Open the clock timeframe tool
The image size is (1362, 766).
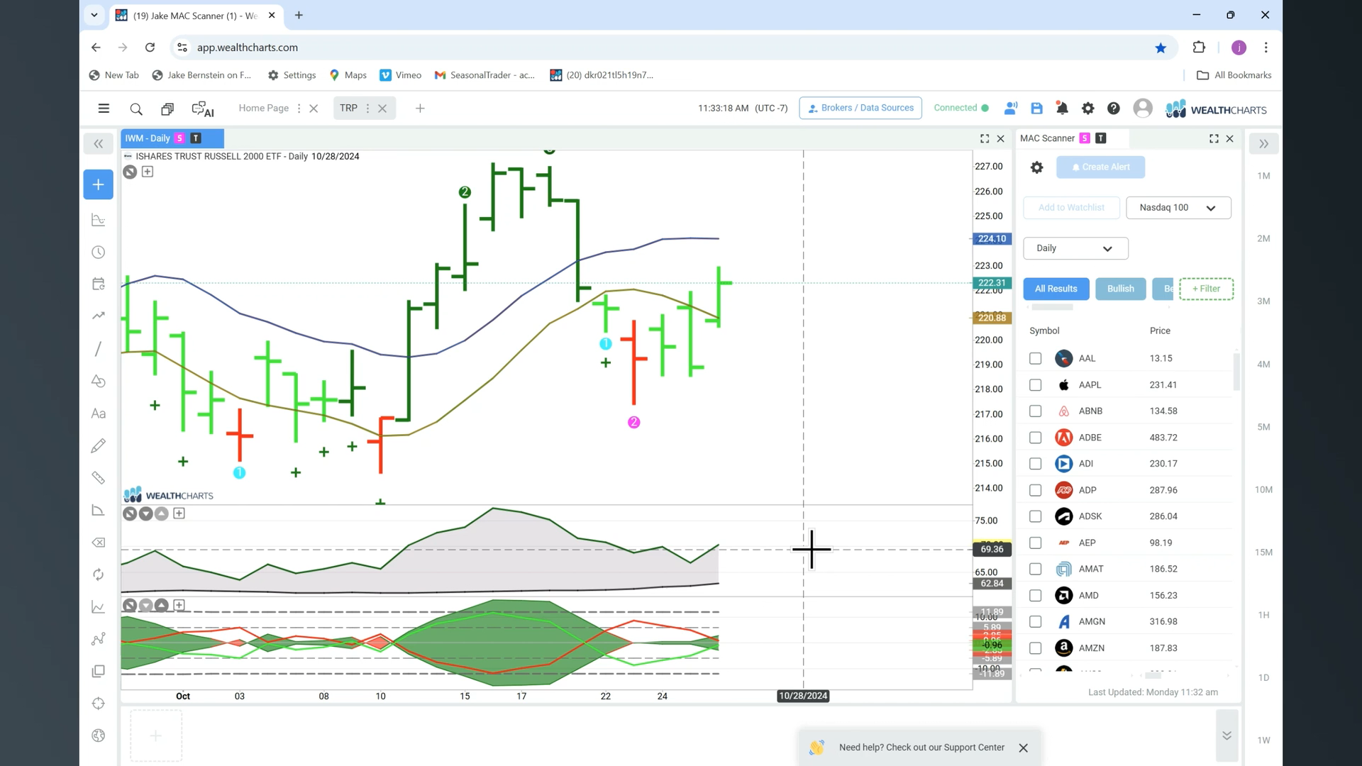point(99,252)
